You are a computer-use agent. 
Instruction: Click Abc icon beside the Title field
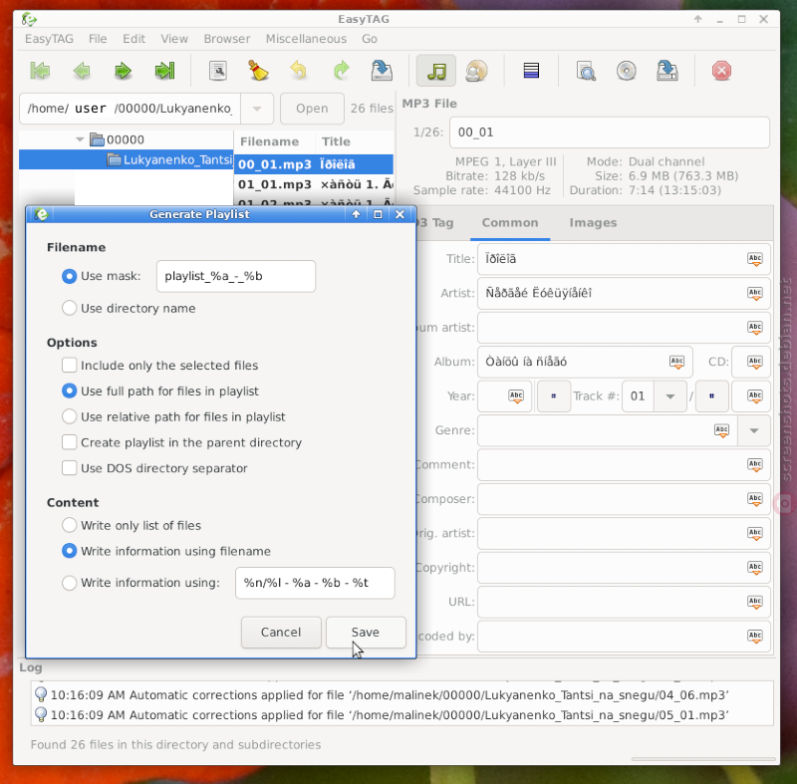755,259
